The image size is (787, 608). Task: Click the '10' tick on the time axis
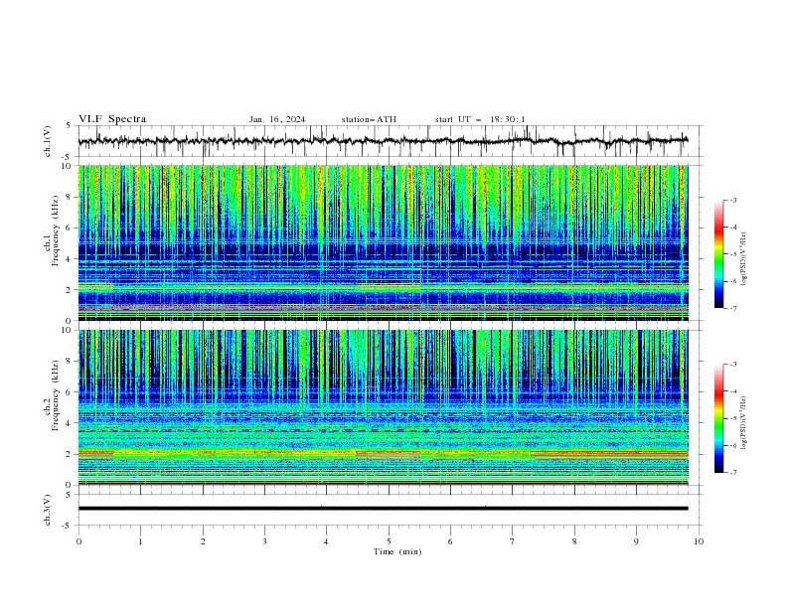(x=699, y=541)
